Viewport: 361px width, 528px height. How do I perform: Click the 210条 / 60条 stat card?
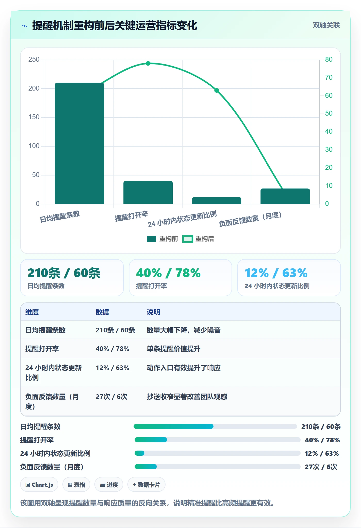tap(72, 278)
